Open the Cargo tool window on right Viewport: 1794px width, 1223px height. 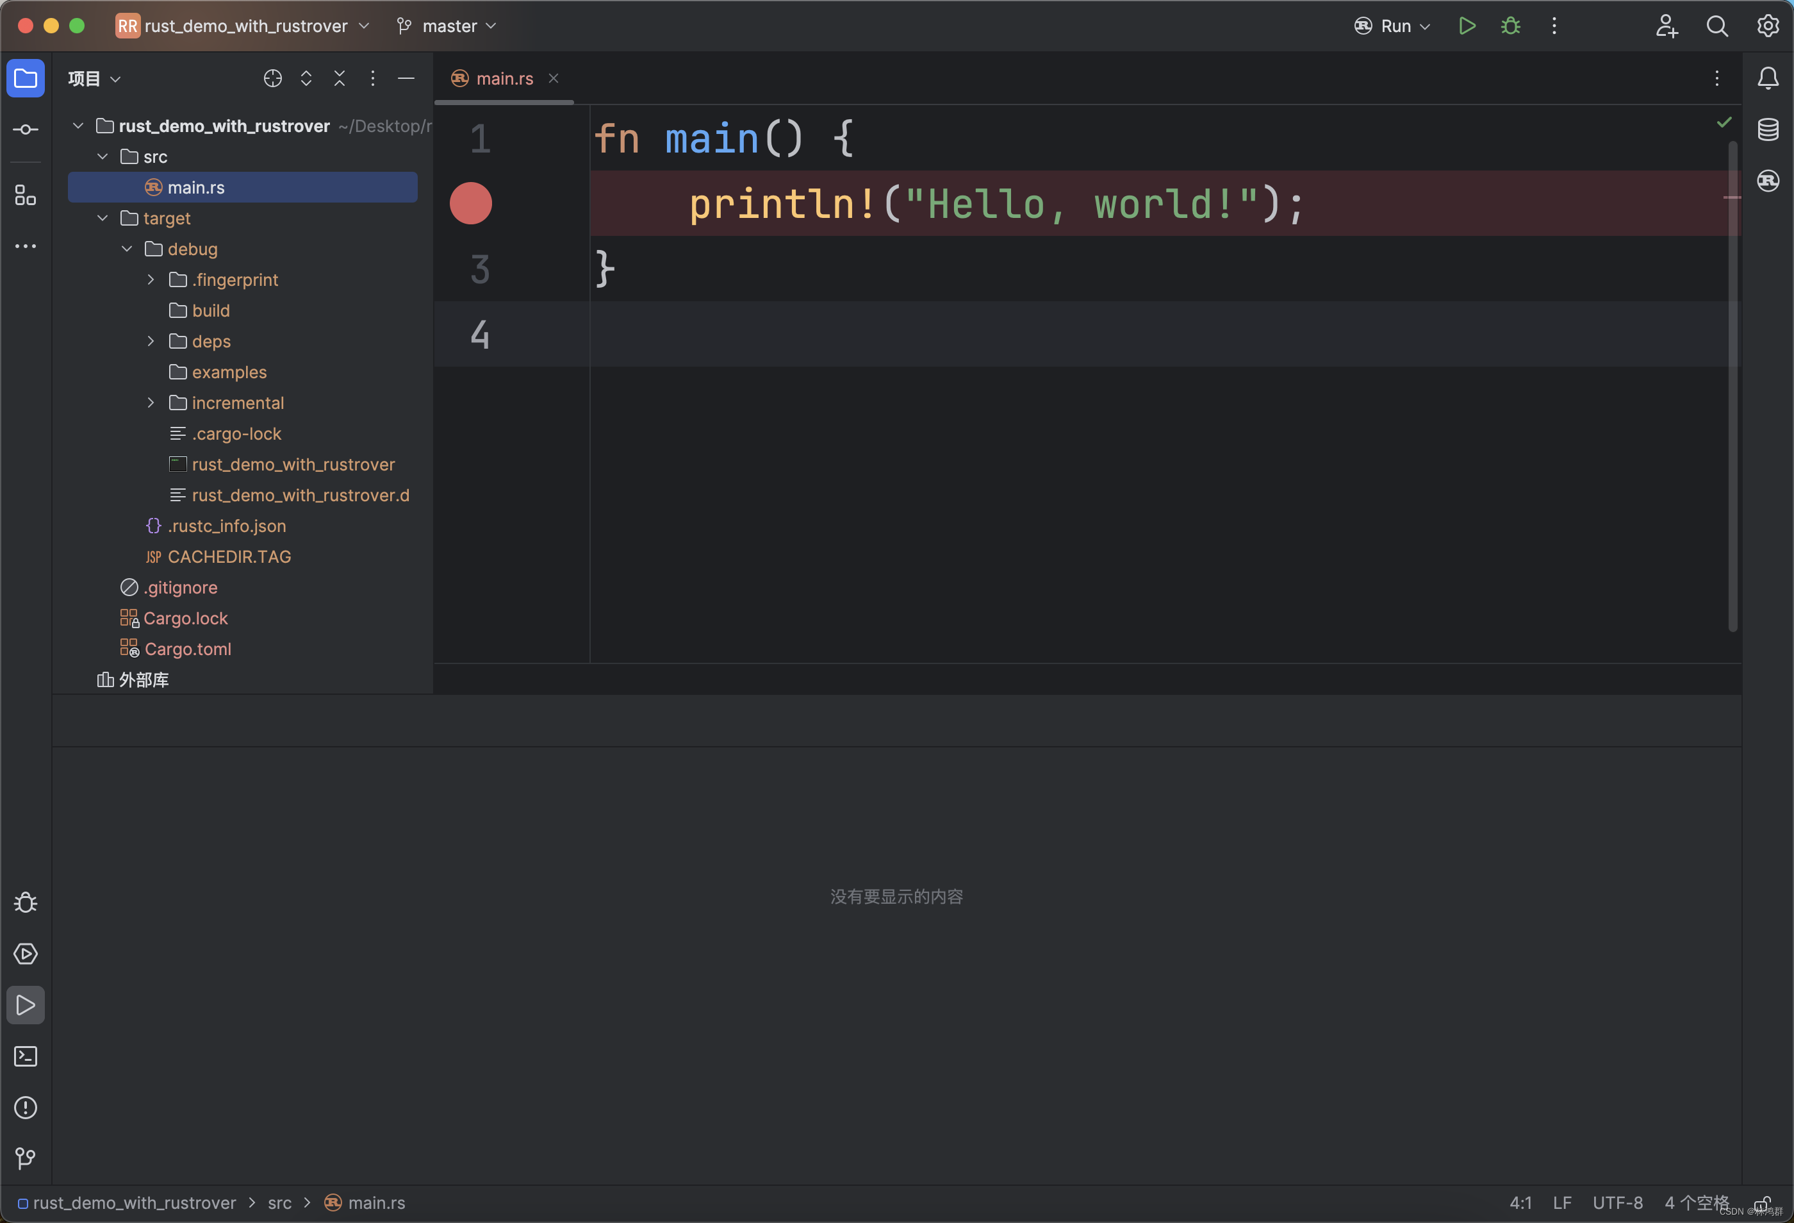1768,181
